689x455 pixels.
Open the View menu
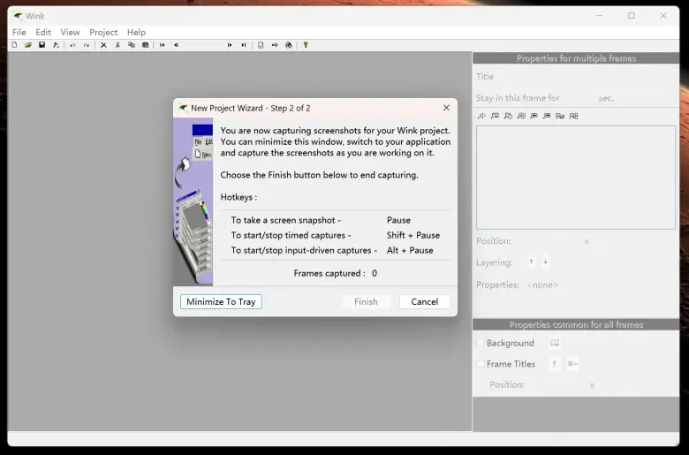tap(71, 32)
